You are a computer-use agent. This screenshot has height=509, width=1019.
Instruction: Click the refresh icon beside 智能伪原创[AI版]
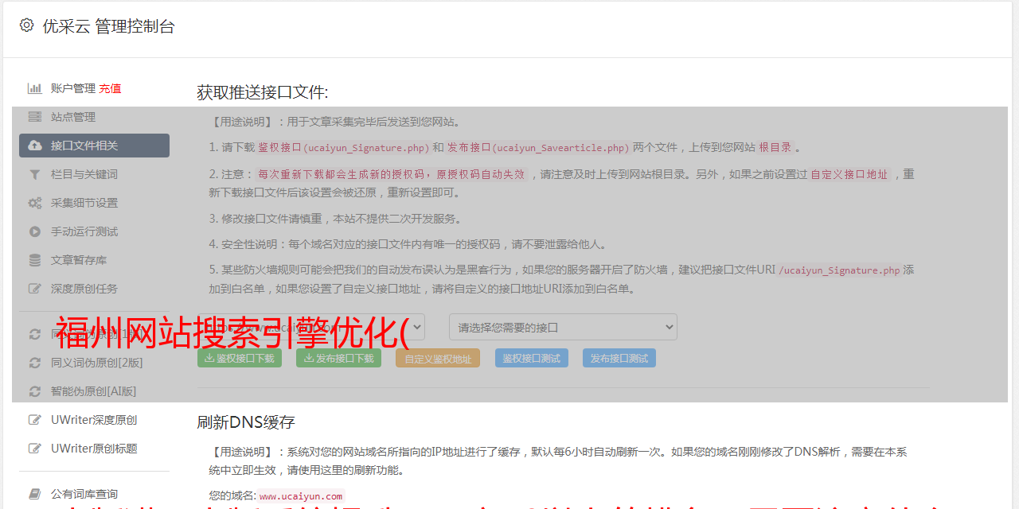[35, 391]
